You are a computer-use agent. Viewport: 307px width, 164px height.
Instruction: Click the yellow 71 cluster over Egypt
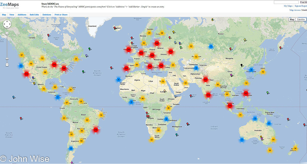(x=163, y=81)
